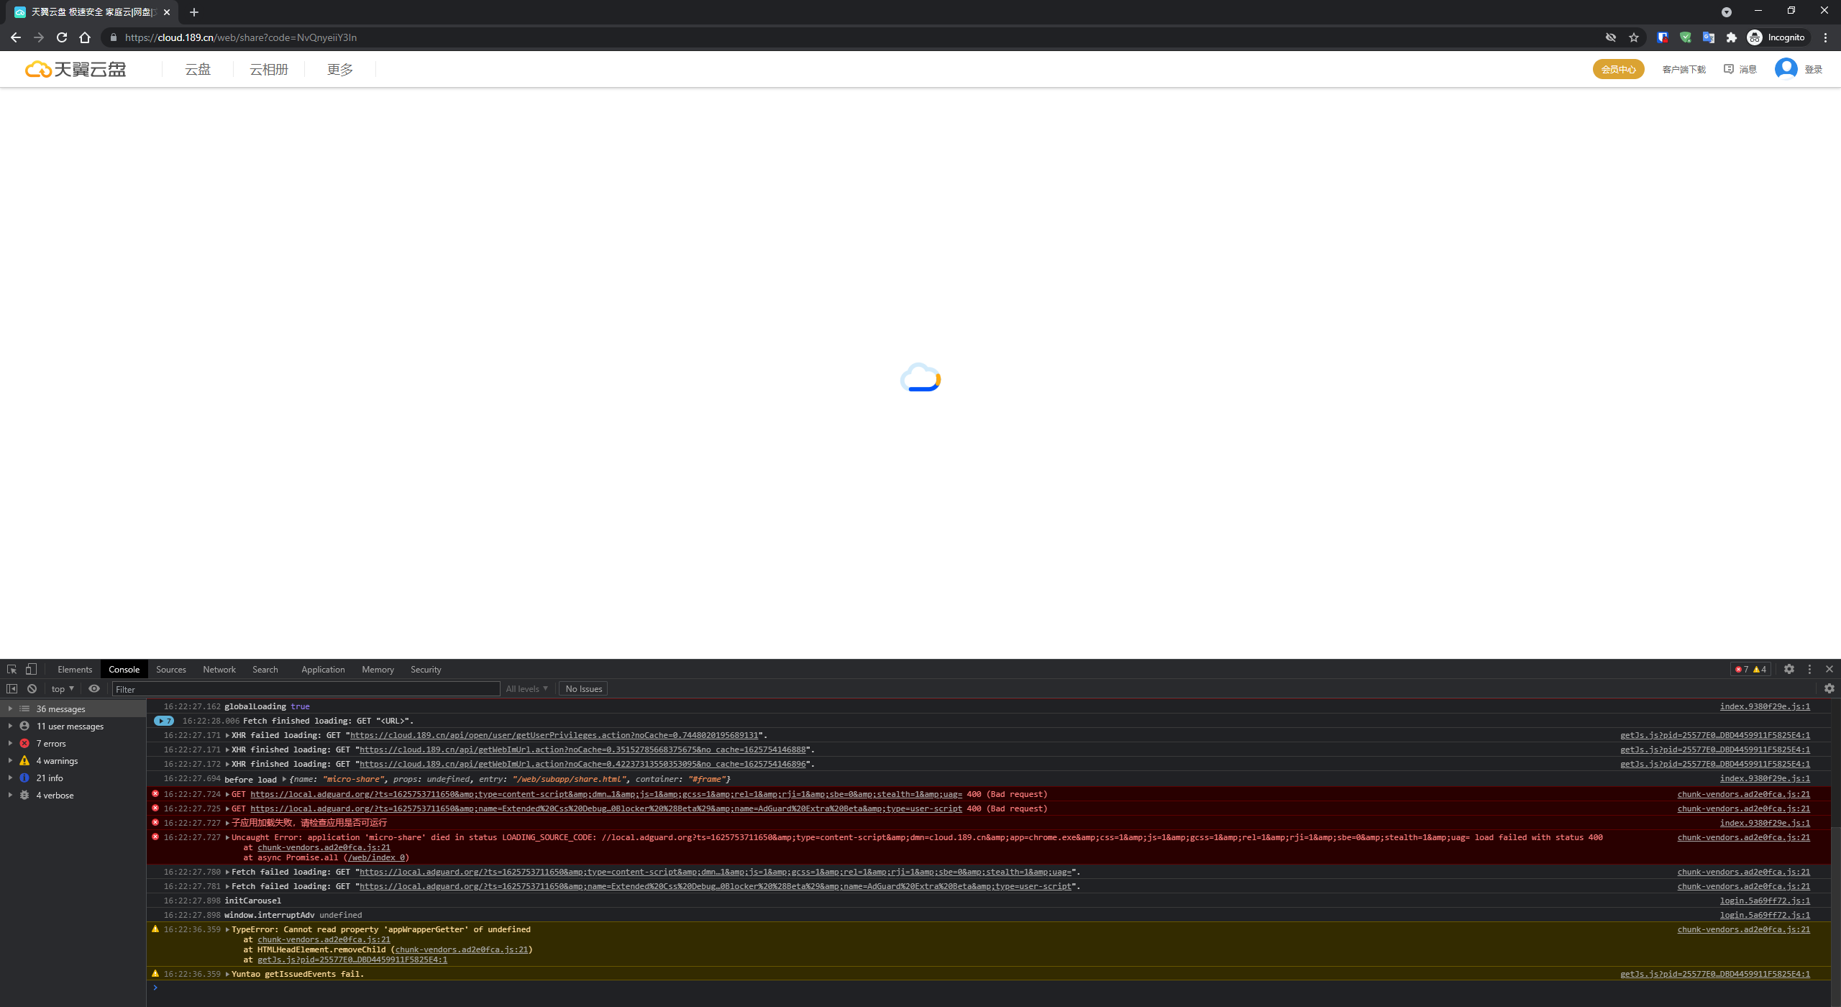Open the 'All levels' log dropdown
This screenshot has width=1841, height=1007.
[526, 688]
